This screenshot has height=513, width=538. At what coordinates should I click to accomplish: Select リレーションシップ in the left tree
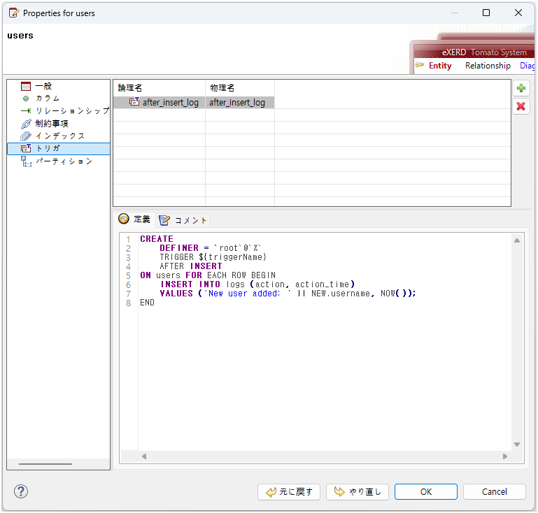coord(72,110)
